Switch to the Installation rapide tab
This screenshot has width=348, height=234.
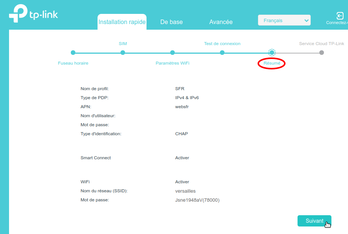[122, 22]
